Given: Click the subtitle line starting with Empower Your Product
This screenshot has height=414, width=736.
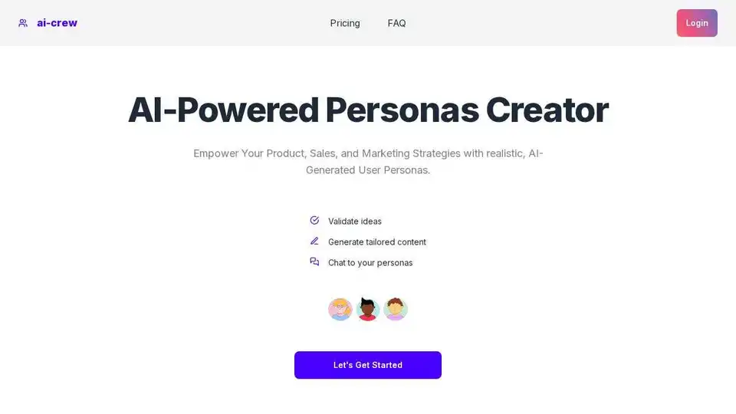Looking at the screenshot, I should click(368, 153).
